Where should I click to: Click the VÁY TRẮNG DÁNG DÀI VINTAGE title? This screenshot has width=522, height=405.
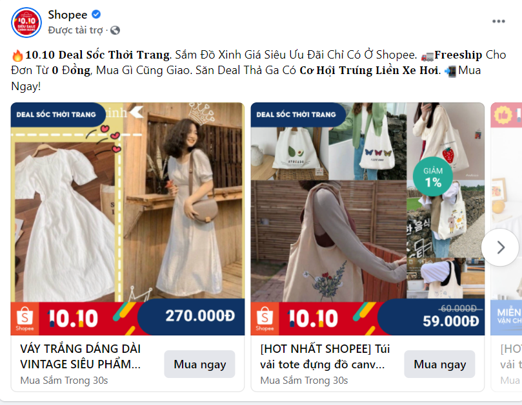(81, 357)
